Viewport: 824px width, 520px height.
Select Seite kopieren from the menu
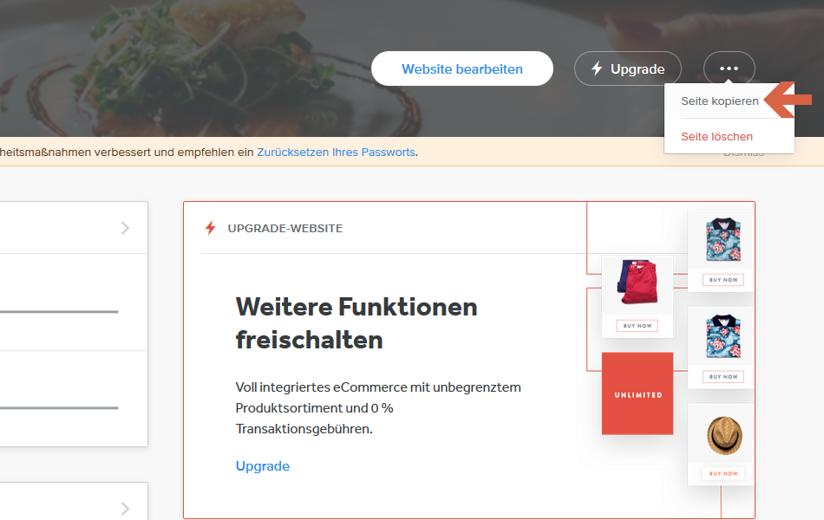(x=719, y=101)
